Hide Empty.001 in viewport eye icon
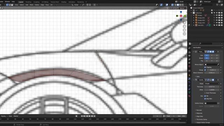The height and width of the screenshot is (126, 224). [x=217, y=18]
